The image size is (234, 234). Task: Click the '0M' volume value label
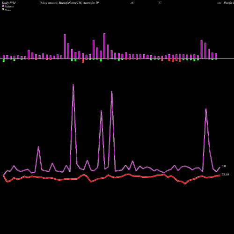coord(224,166)
